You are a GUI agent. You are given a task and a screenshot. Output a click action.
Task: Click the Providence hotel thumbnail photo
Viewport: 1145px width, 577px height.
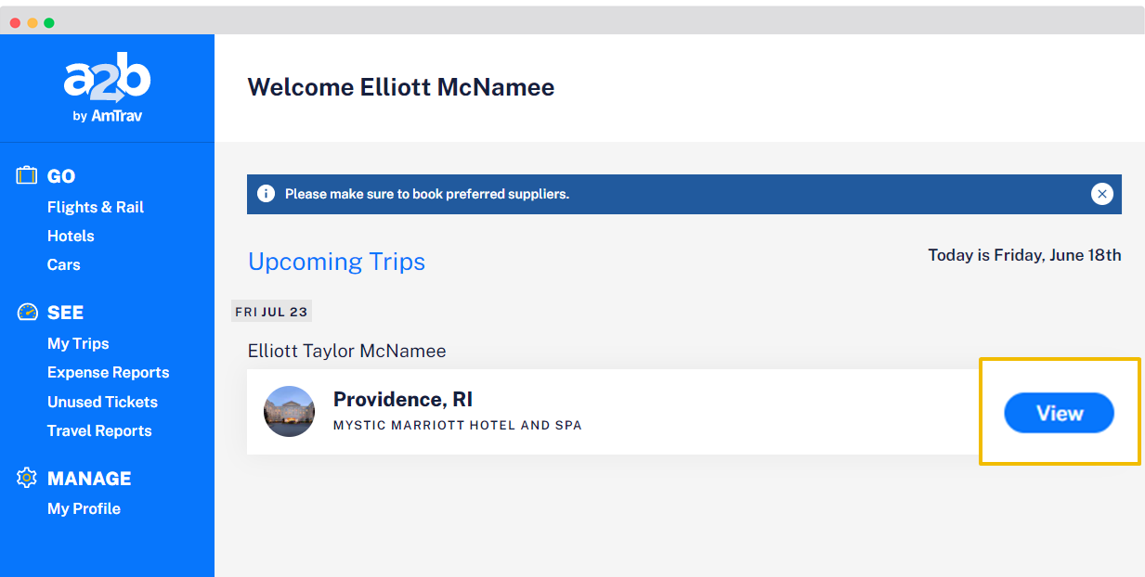pyautogui.click(x=289, y=412)
